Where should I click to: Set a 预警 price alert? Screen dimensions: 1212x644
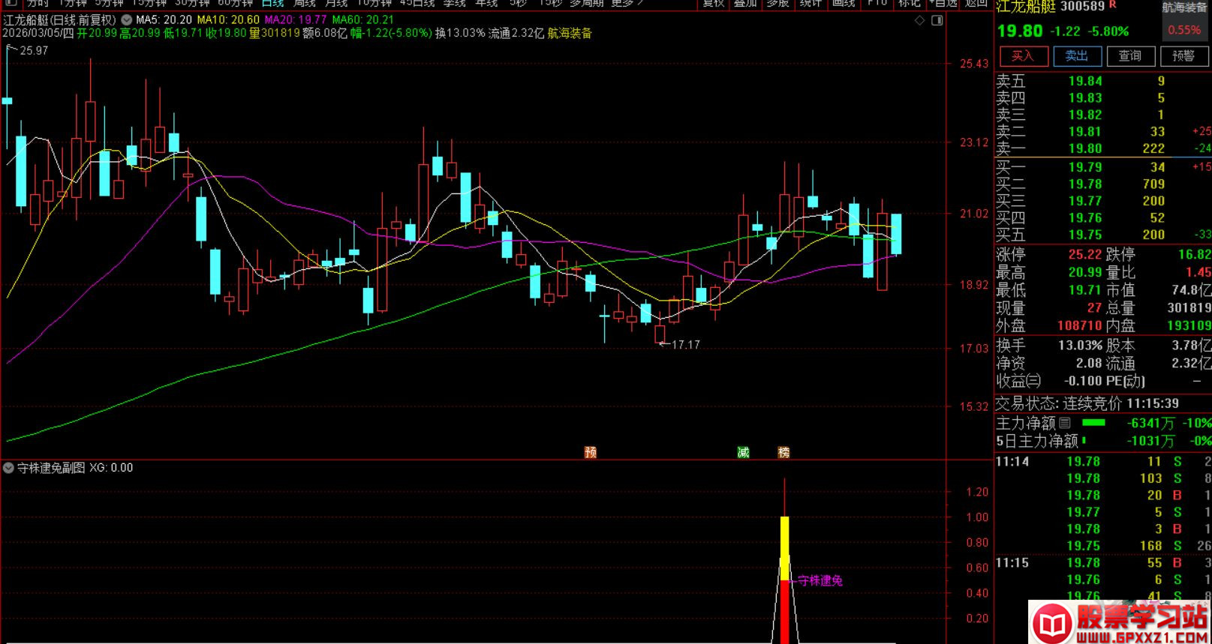tap(1183, 56)
